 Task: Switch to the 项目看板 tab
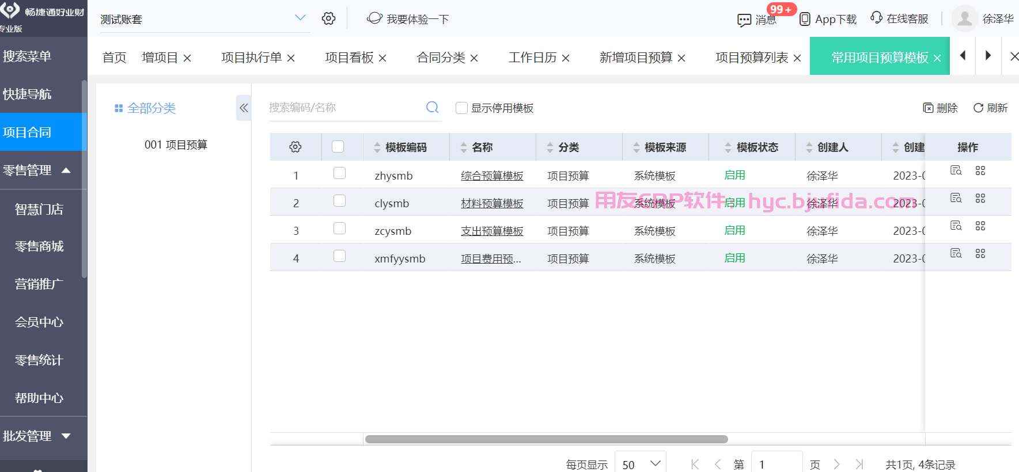(349, 58)
